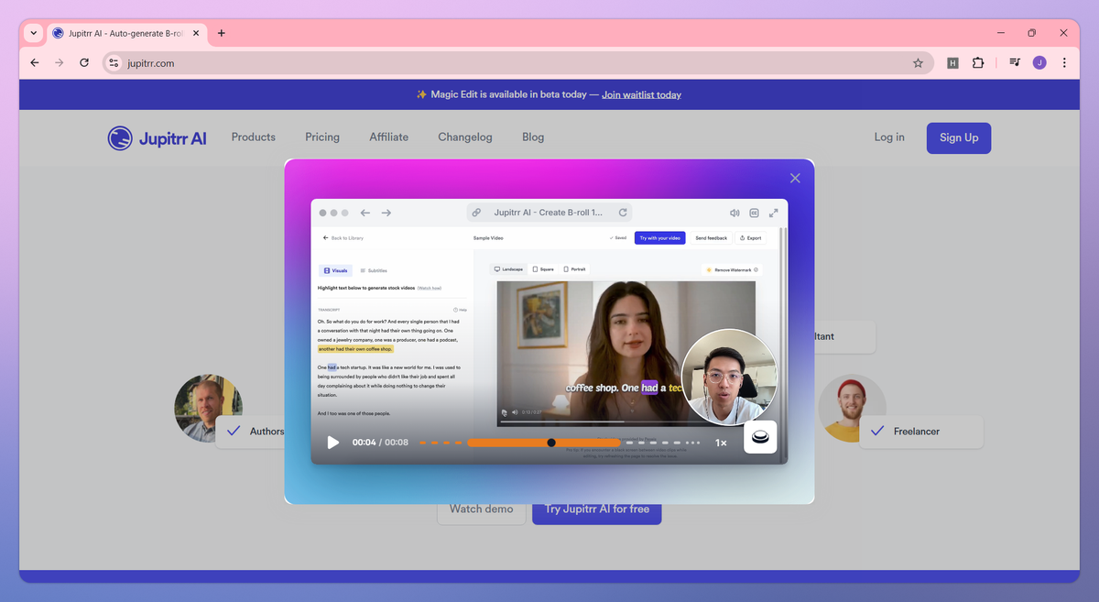Click reload icon in demo player bar
The height and width of the screenshot is (602, 1099).
623,213
